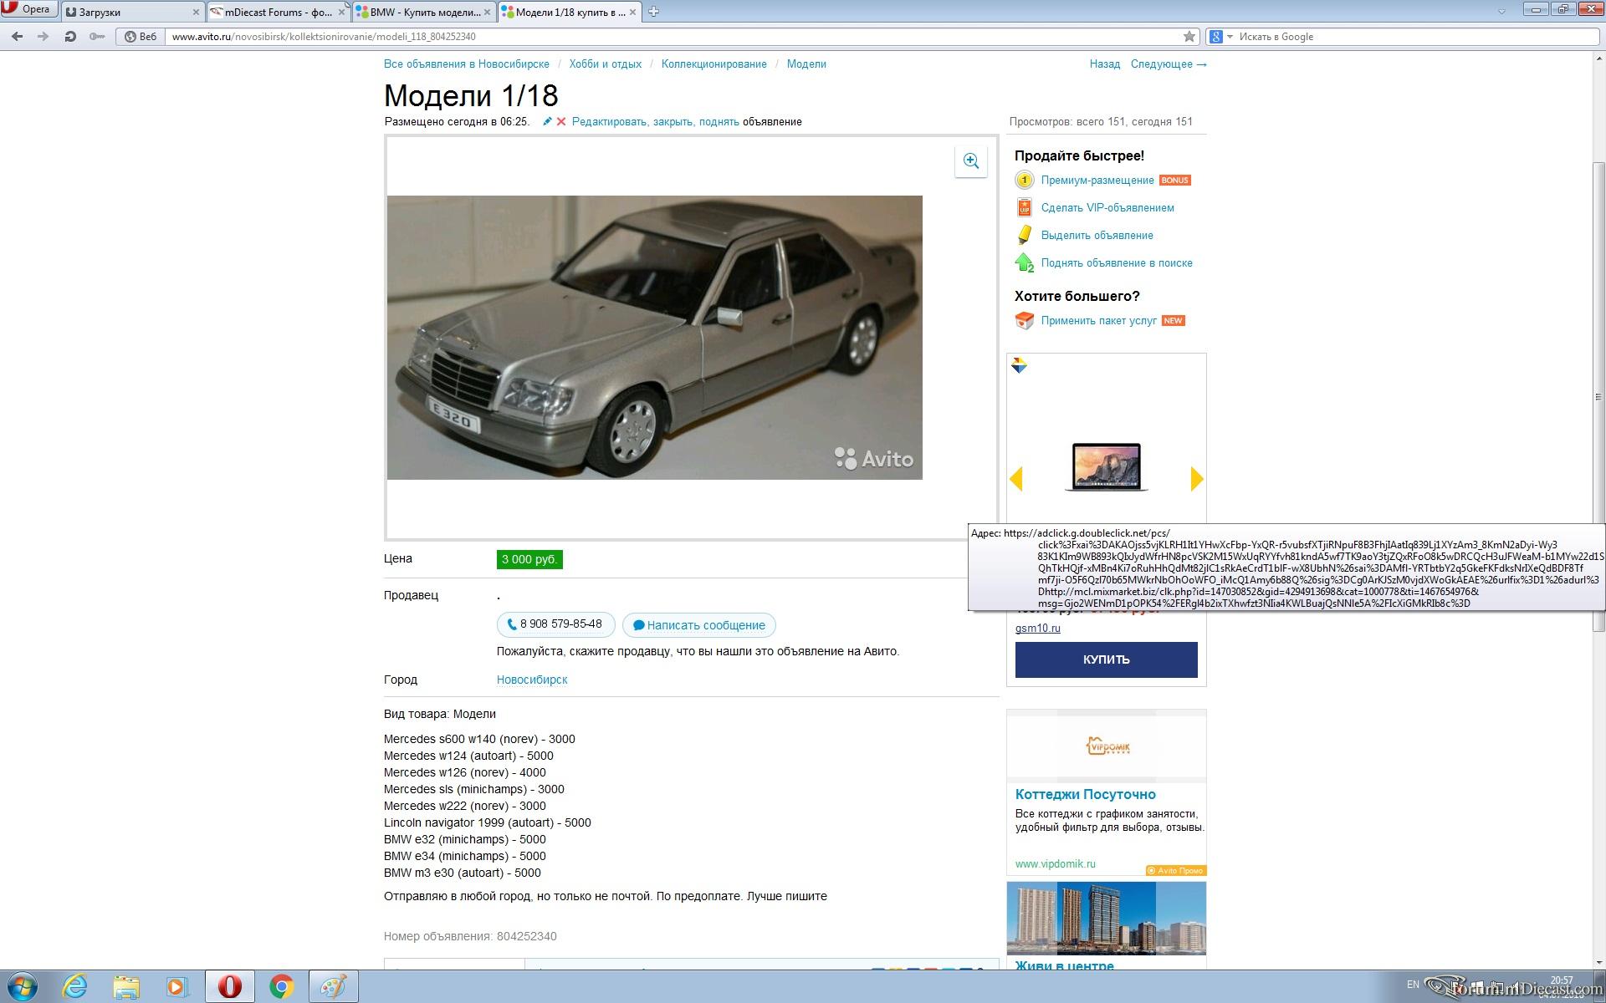Image resolution: width=1606 pixels, height=1003 pixels.
Task: Switch to the mDiecast Forums tab
Action: click(278, 12)
